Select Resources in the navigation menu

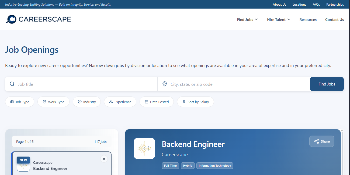coord(308,19)
